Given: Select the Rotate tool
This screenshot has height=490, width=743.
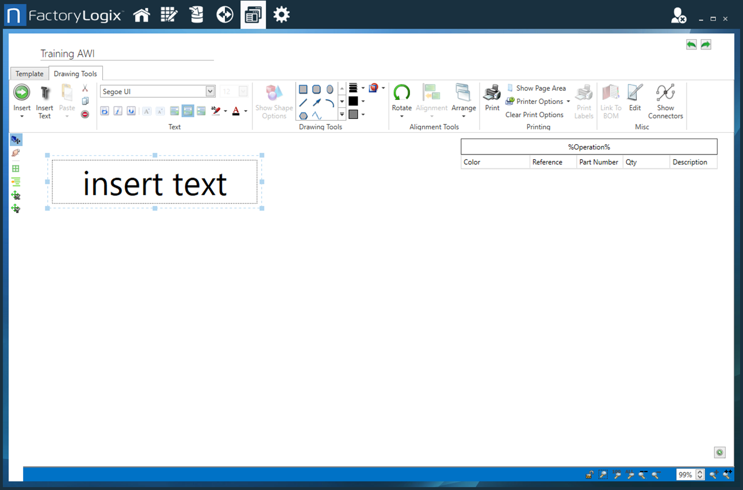Looking at the screenshot, I should pos(401,97).
